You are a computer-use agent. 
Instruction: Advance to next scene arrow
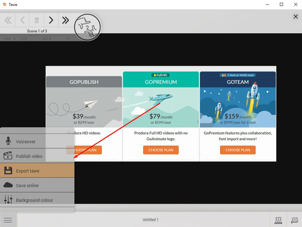pyautogui.click(x=51, y=20)
